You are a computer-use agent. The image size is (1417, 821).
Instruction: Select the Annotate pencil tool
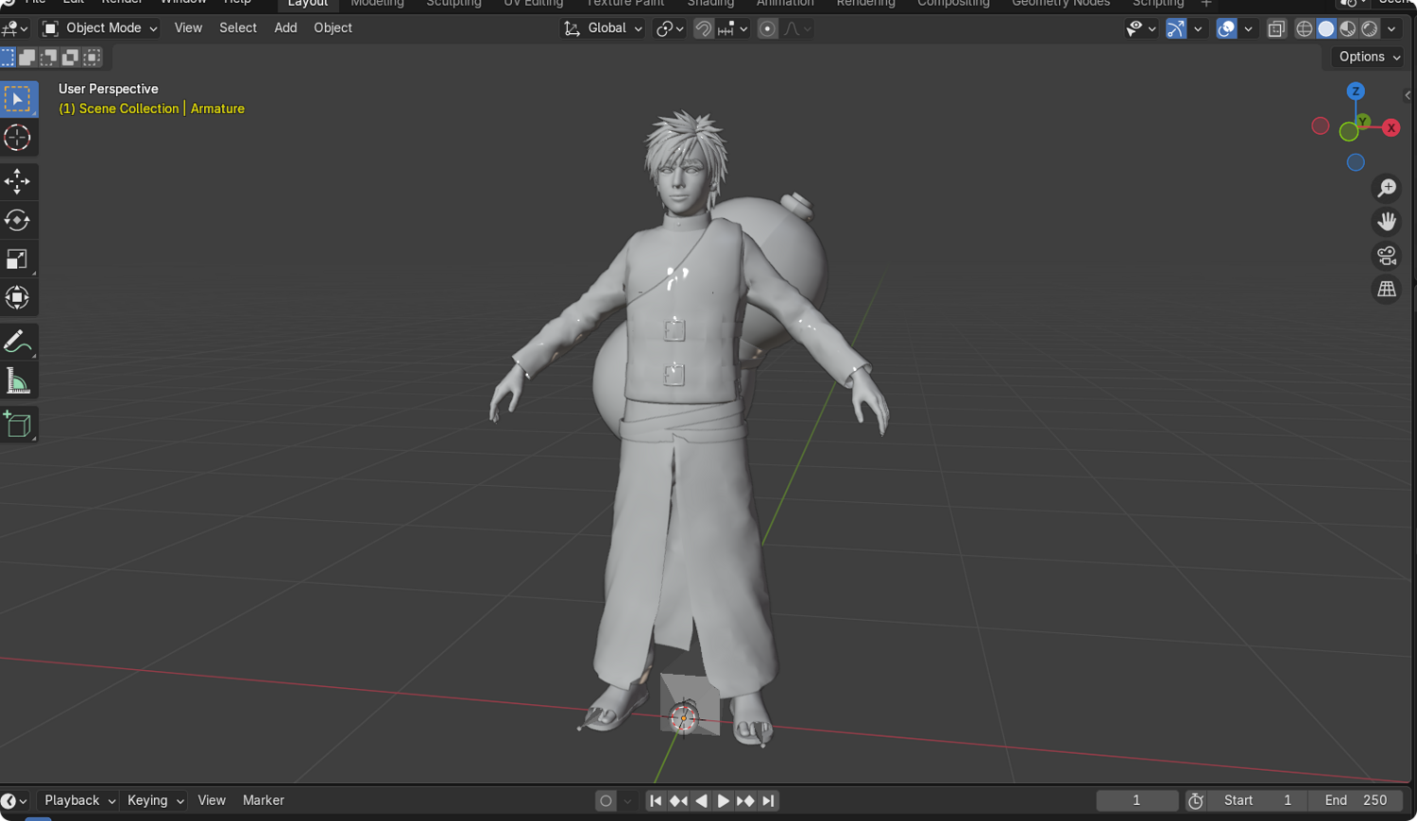18,342
